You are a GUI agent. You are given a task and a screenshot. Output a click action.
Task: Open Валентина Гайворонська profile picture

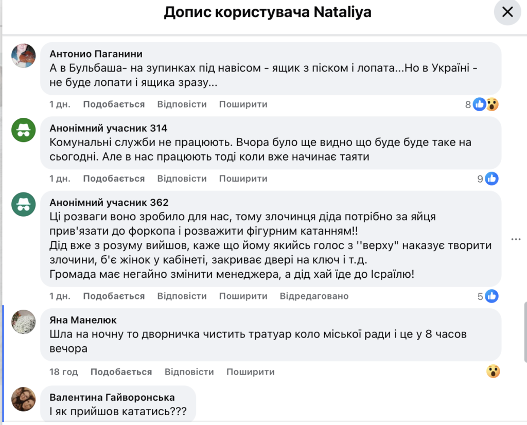[24, 399]
